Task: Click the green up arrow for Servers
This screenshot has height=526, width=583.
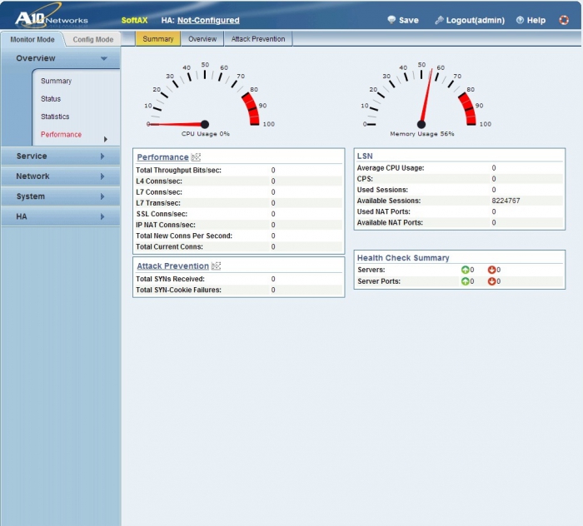Action: click(465, 270)
